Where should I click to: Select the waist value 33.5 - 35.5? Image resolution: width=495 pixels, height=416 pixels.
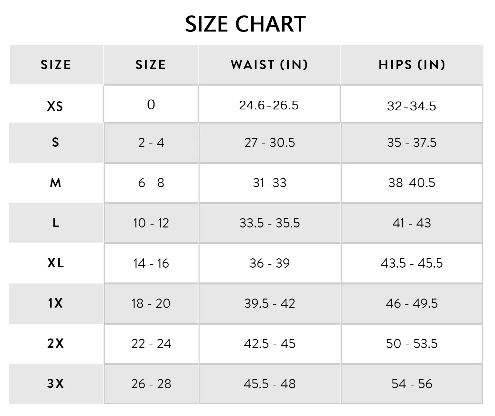pos(269,223)
